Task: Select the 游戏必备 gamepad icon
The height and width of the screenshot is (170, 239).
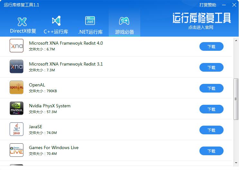Action: pos(124,21)
